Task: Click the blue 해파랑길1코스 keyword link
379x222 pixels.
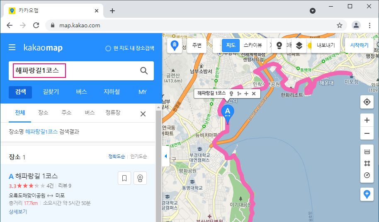Action: [x=41, y=132]
